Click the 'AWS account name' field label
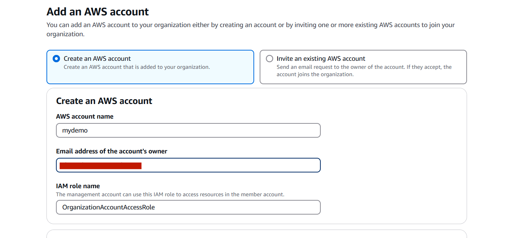Image resolution: width=512 pixels, height=238 pixels. tap(84, 116)
